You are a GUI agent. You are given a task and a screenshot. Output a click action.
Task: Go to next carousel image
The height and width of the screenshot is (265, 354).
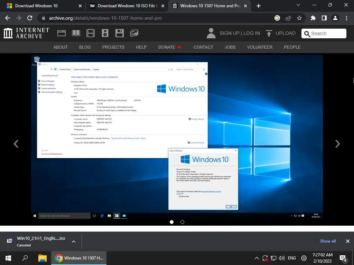point(337,144)
